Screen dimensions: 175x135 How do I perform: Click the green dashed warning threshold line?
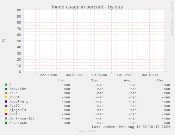pos(93,15)
